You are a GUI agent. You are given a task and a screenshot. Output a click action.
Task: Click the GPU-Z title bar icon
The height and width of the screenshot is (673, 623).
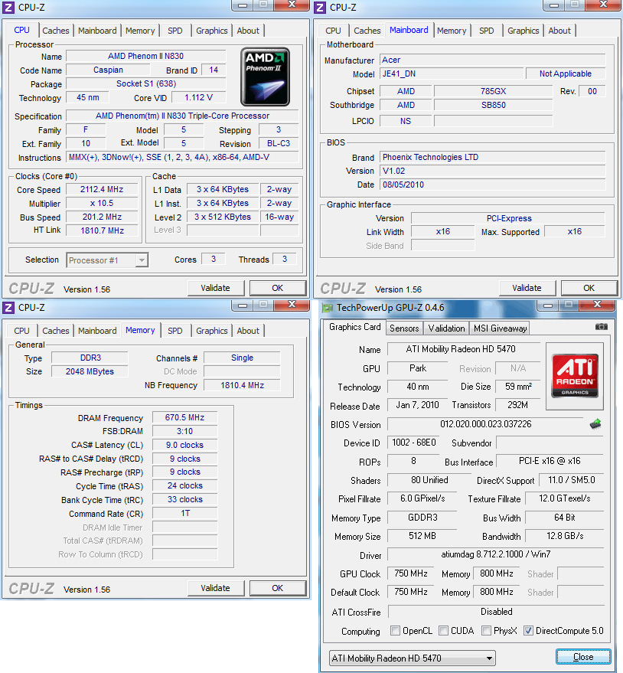[328, 308]
